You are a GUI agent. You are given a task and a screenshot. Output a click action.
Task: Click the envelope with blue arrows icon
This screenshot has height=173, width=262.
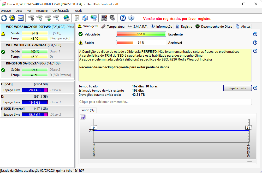coord(85,18)
